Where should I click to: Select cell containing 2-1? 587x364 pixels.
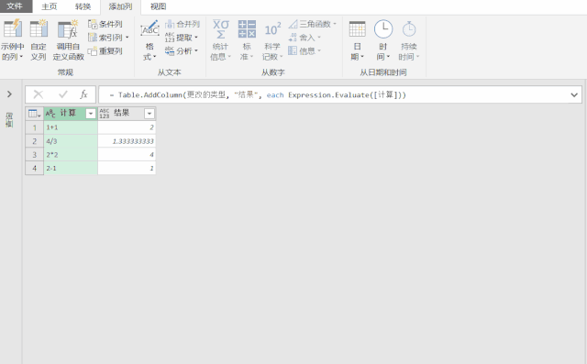tap(71, 169)
